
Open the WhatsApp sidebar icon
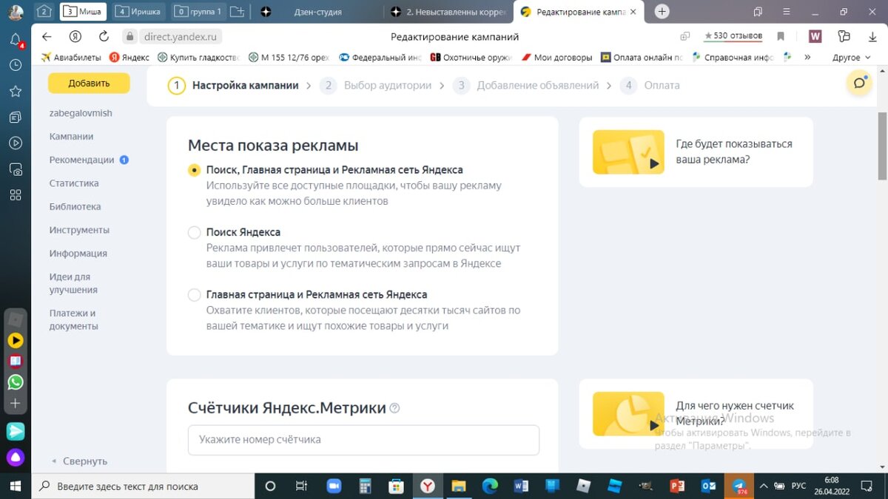coord(16,382)
